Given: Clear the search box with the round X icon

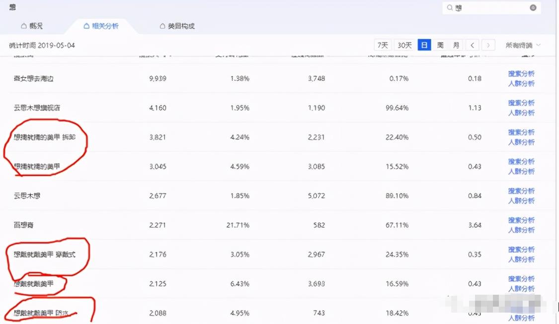Looking at the screenshot, I should [x=533, y=7].
